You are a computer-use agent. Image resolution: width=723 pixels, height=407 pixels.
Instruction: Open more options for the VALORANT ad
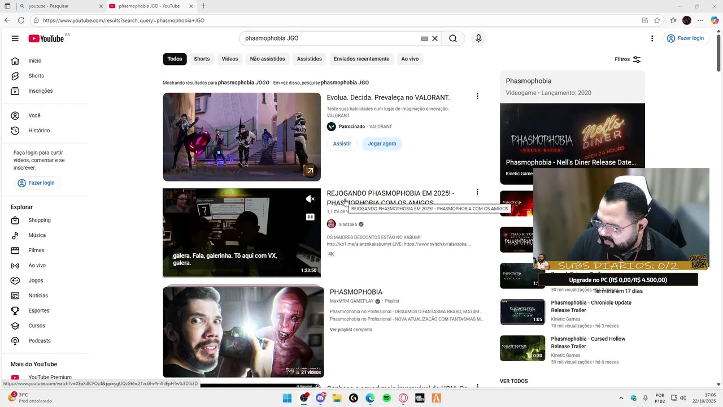coord(477,97)
